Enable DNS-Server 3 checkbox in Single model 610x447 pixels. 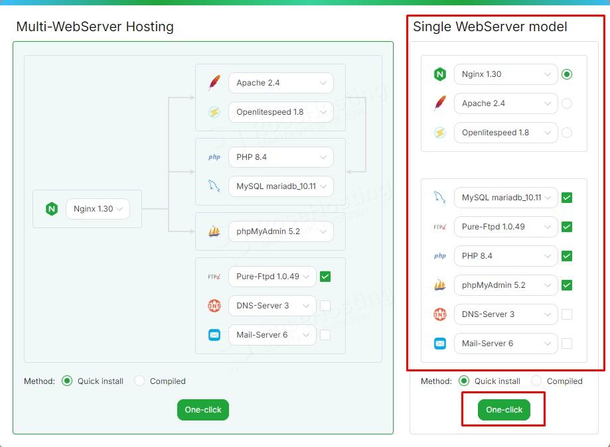[567, 314]
